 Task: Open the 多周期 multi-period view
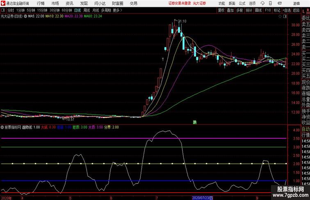(106, 10)
